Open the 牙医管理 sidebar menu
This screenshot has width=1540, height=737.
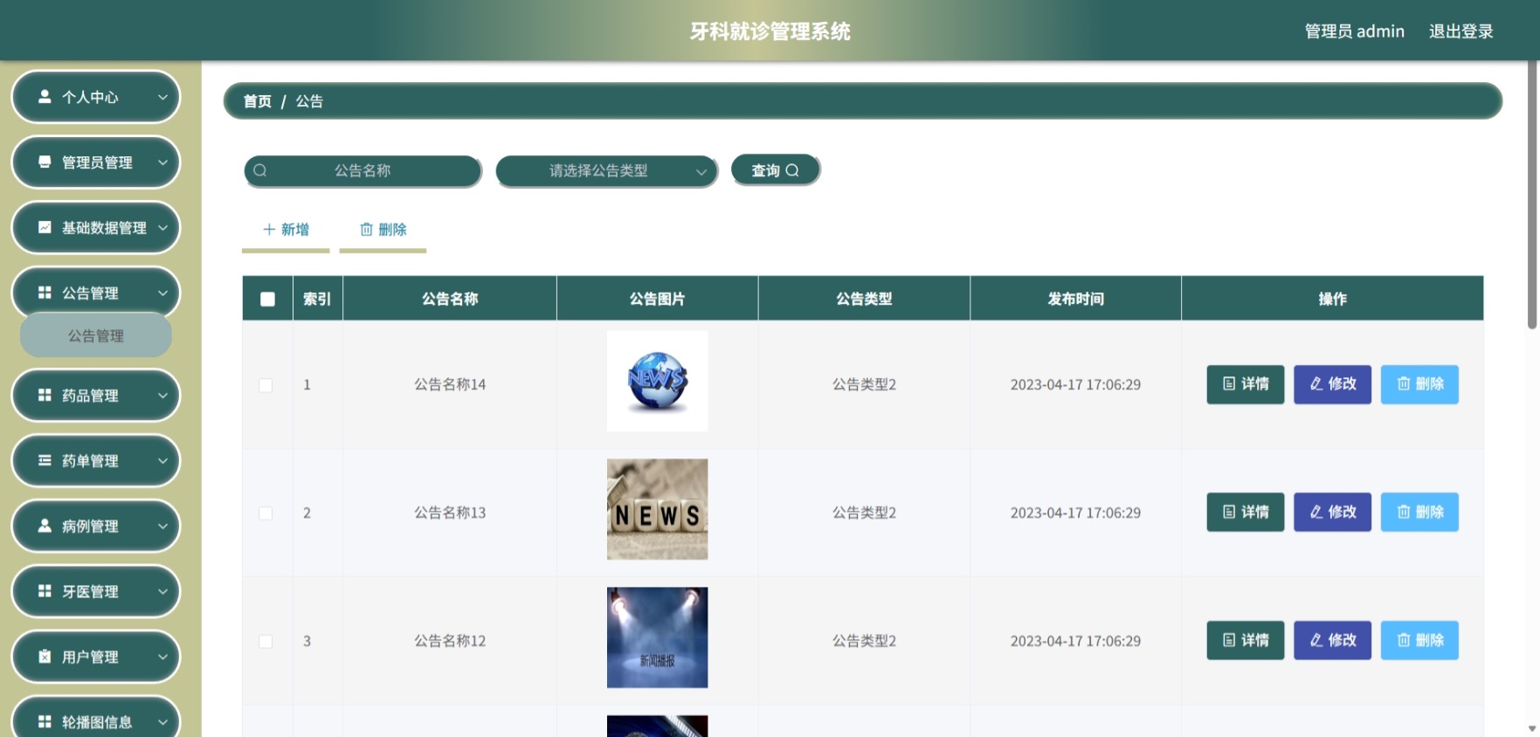pos(95,592)
